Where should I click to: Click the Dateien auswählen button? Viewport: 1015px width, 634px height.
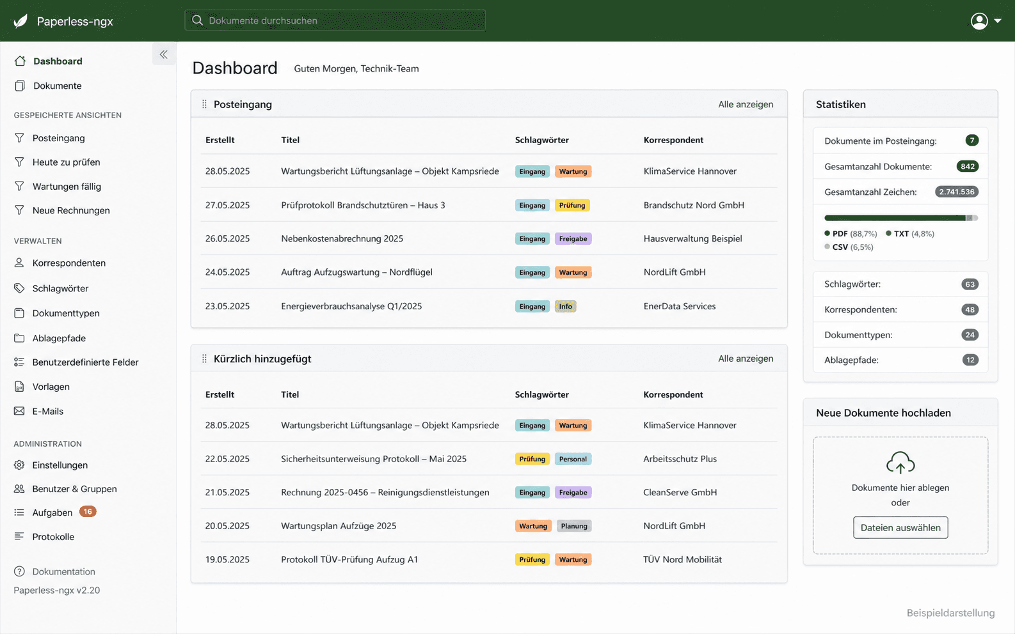tap(900, 528)
